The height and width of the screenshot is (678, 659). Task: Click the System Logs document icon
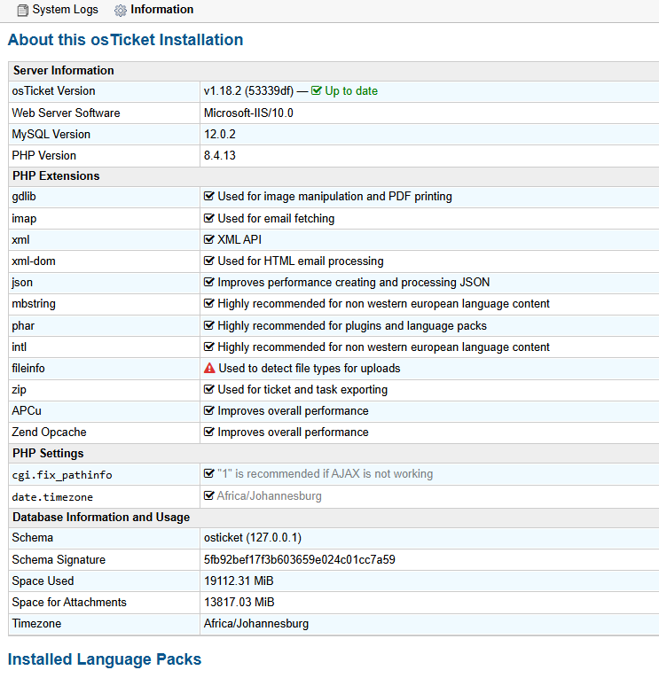(23, 11)
